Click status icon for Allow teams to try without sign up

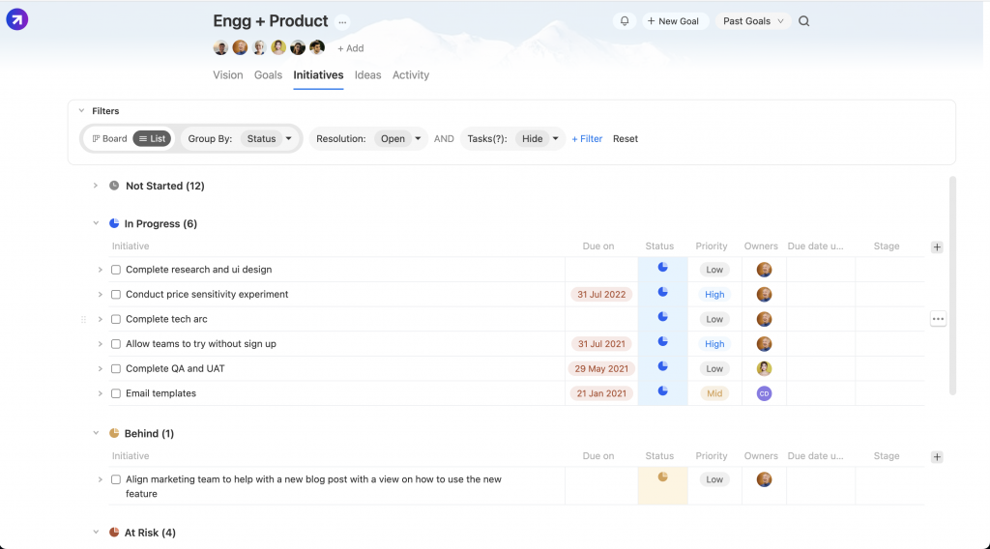point(662,341)
